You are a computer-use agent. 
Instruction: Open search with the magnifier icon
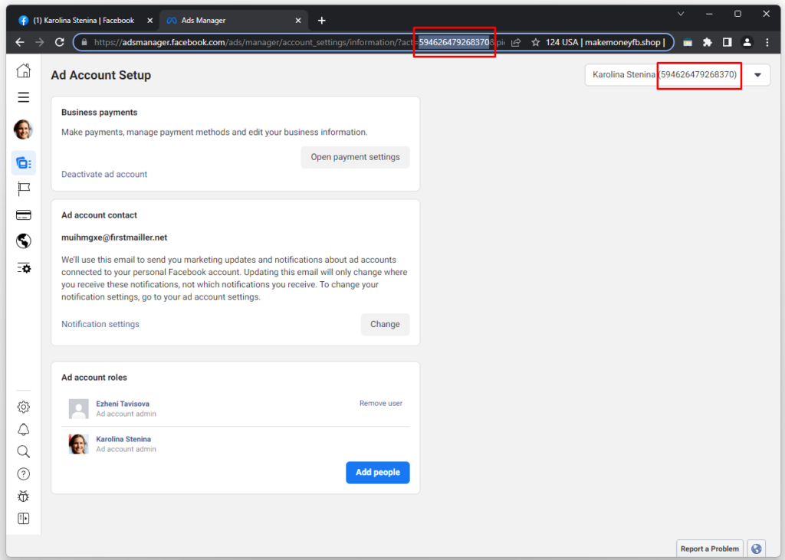click(24, 451)
